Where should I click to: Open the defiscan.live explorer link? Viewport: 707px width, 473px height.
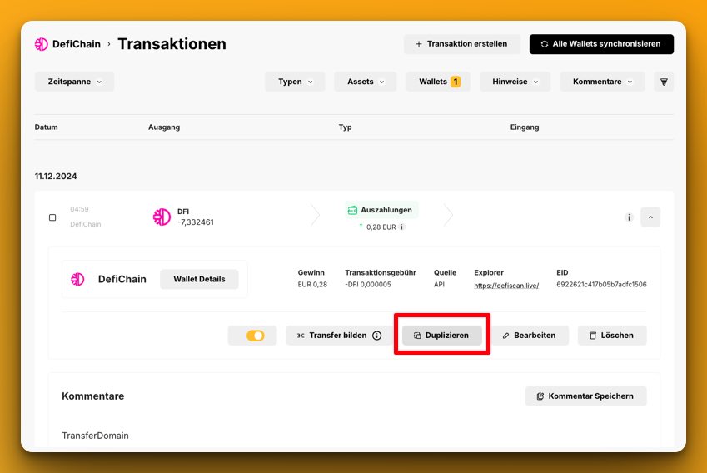506,286
